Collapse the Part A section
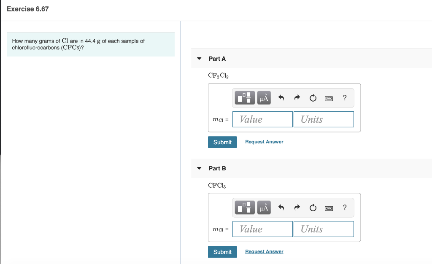432x264 pixels. pos(199,59)
